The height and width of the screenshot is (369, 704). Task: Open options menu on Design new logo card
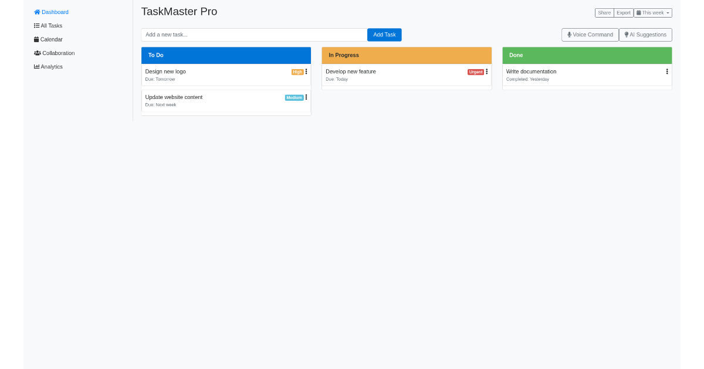pyautogui.click(x=306, y=71)
